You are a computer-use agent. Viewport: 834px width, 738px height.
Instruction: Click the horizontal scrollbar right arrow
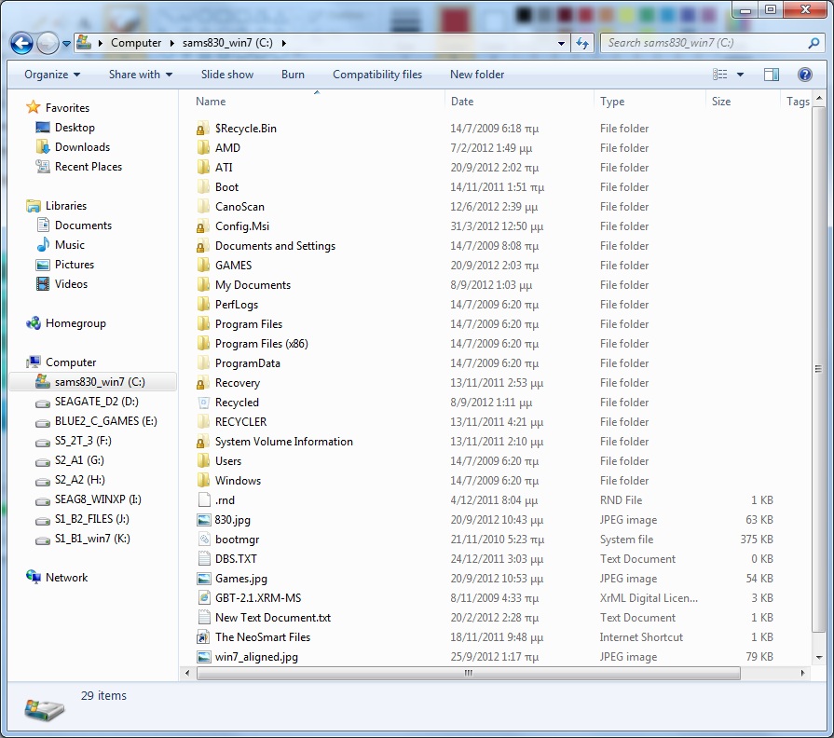(802, 673)
